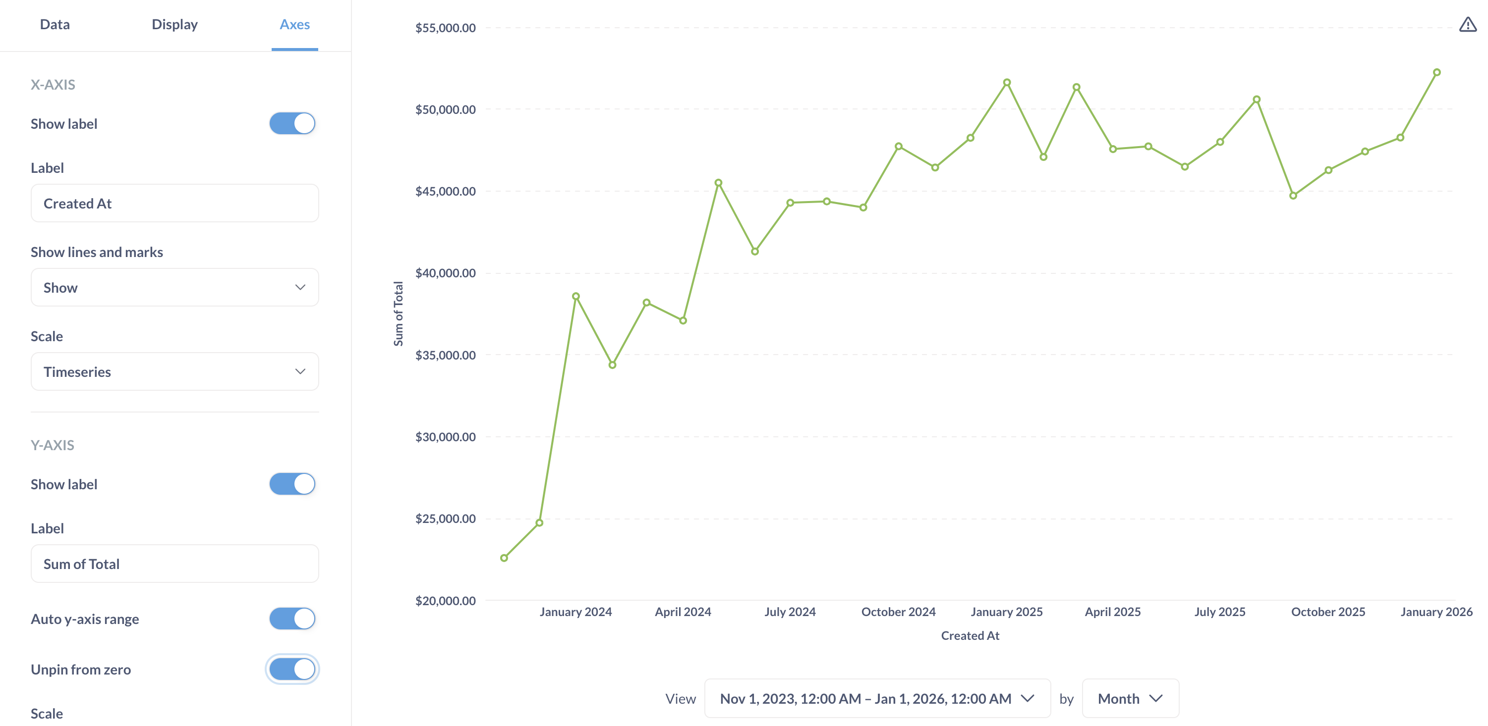Screen dimensions: 1488x726
Task: Open the Show lines and marks dropdown
Action: pyautogui.click(x=174, y=287)
